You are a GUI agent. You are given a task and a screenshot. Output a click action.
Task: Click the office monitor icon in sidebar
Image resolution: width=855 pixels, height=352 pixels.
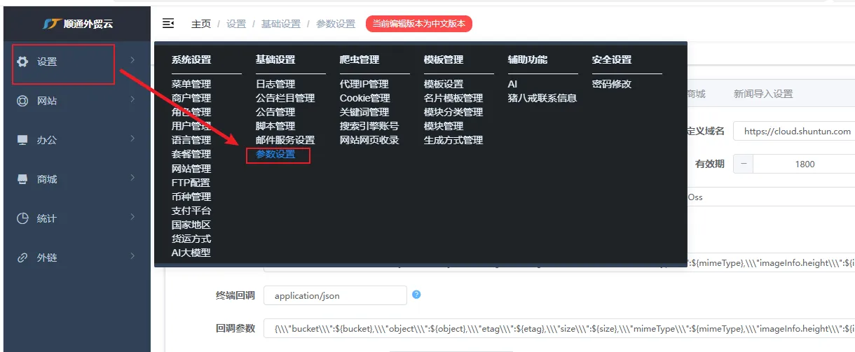click(x=22, y=140)
